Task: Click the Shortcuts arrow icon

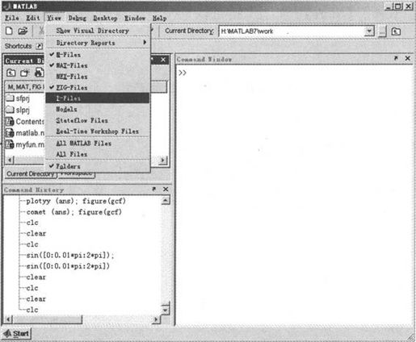Action: pyautogui.click(x=40, y=46)
